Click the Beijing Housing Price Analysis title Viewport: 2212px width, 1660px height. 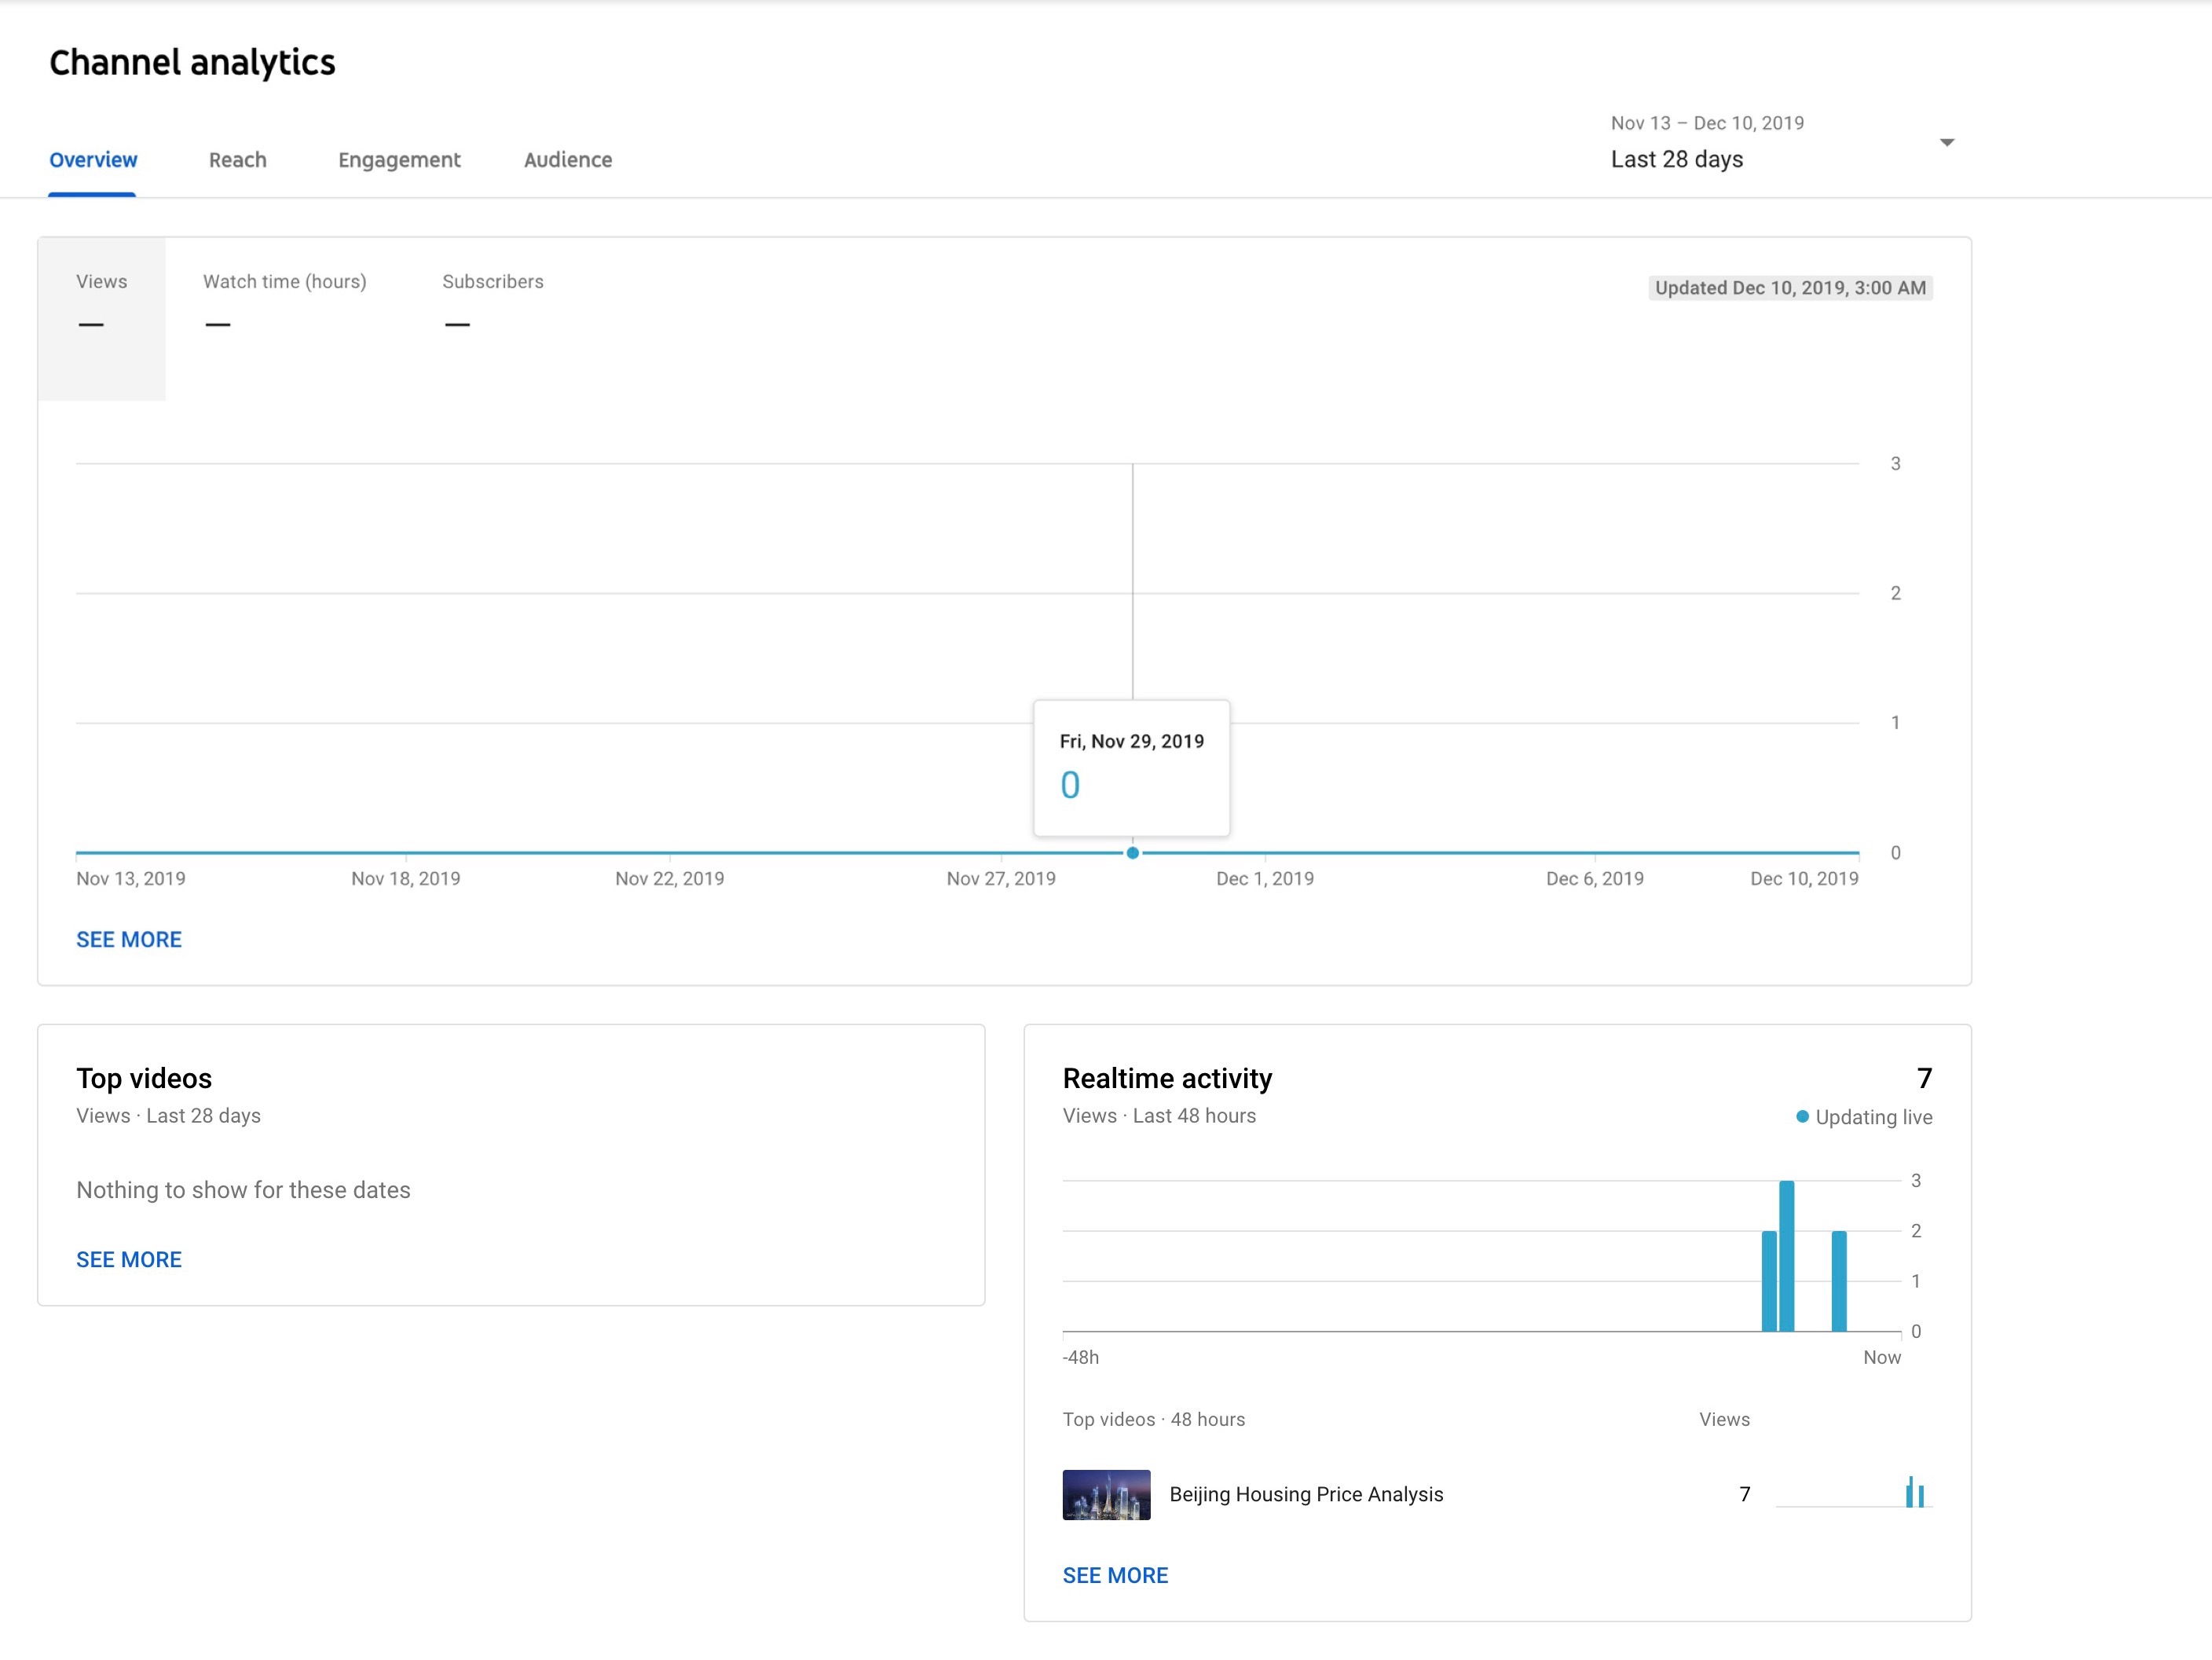coord(1306,1494)
